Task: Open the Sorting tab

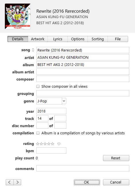Action: 98,39
